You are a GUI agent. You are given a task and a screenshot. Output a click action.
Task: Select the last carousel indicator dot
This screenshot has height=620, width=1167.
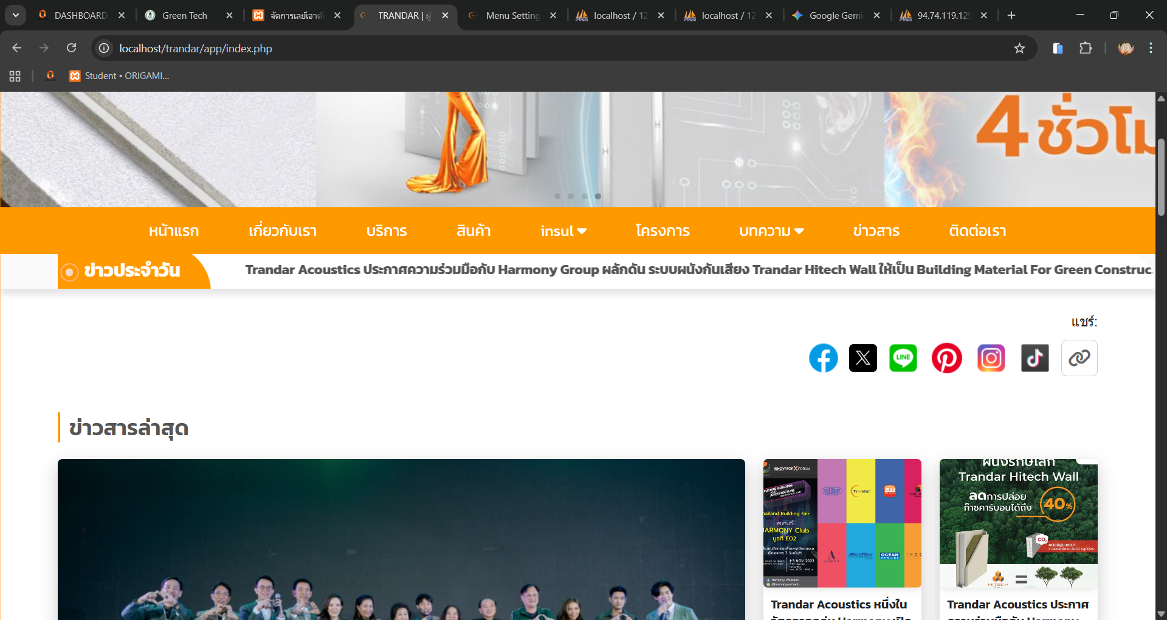[598, 196]
